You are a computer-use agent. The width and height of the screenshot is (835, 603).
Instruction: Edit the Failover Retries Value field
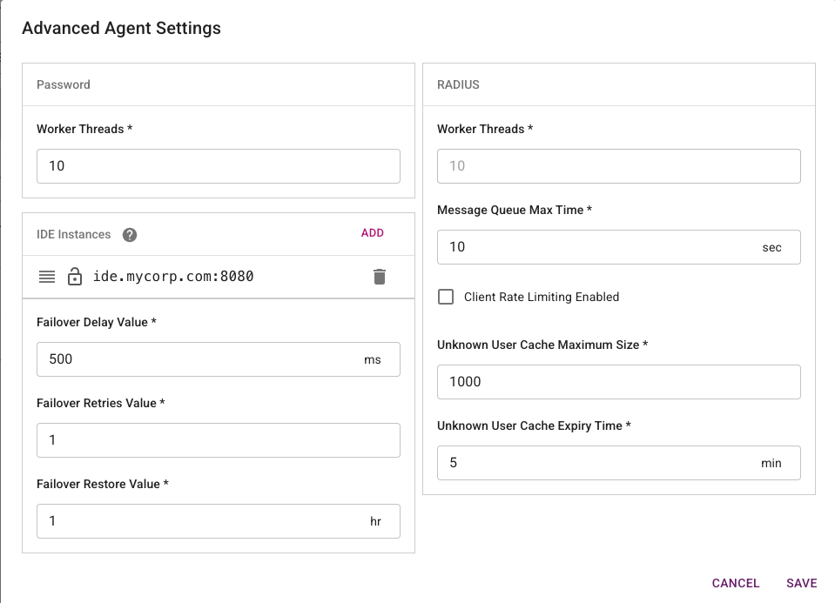point(219,440)
